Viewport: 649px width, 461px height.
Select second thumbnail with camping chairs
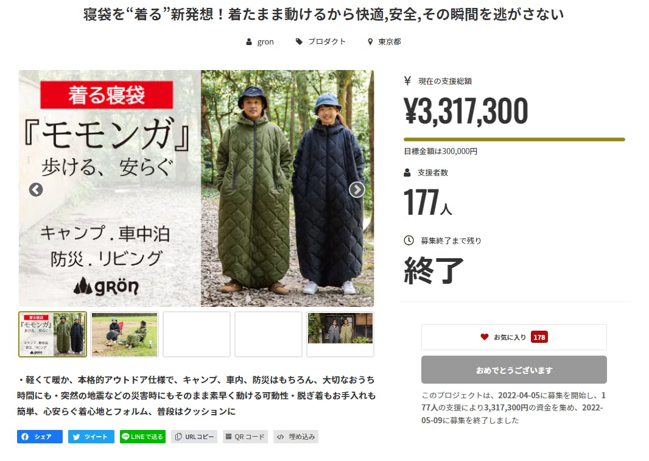tap(125, 334)
